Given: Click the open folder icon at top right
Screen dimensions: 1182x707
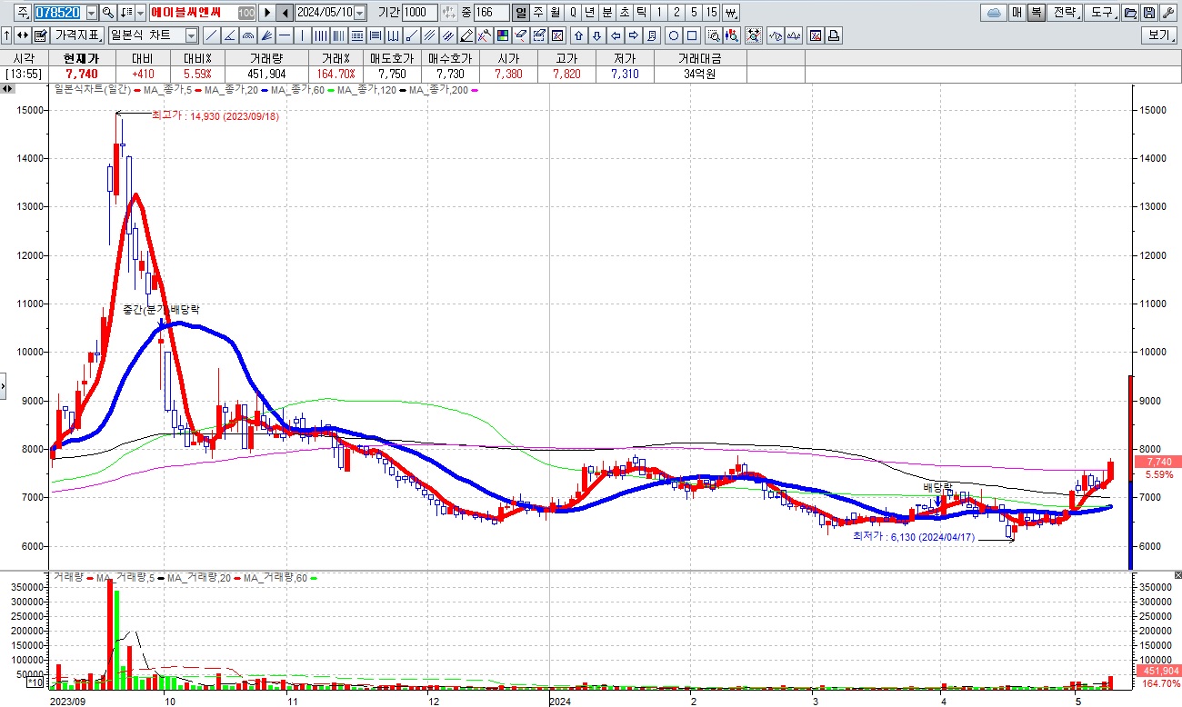Looking at the screenshot, I should click(x=1129, y=13).
